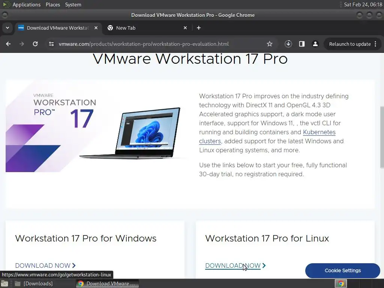
Task: Select Download VMware taskbar window button
Action: point(107,283)
